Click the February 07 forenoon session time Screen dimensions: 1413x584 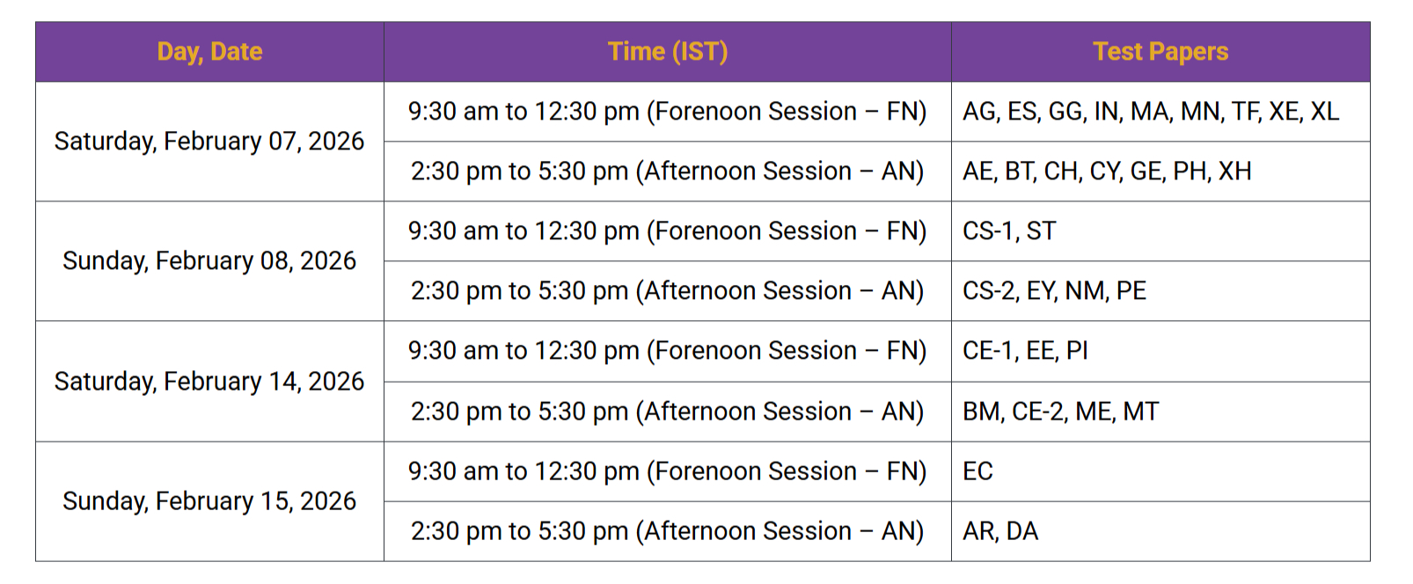pos(667,112)
